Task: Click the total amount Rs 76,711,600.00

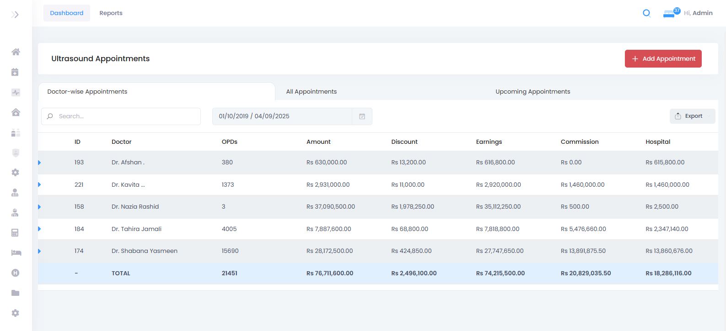Action: pos(330,273)
